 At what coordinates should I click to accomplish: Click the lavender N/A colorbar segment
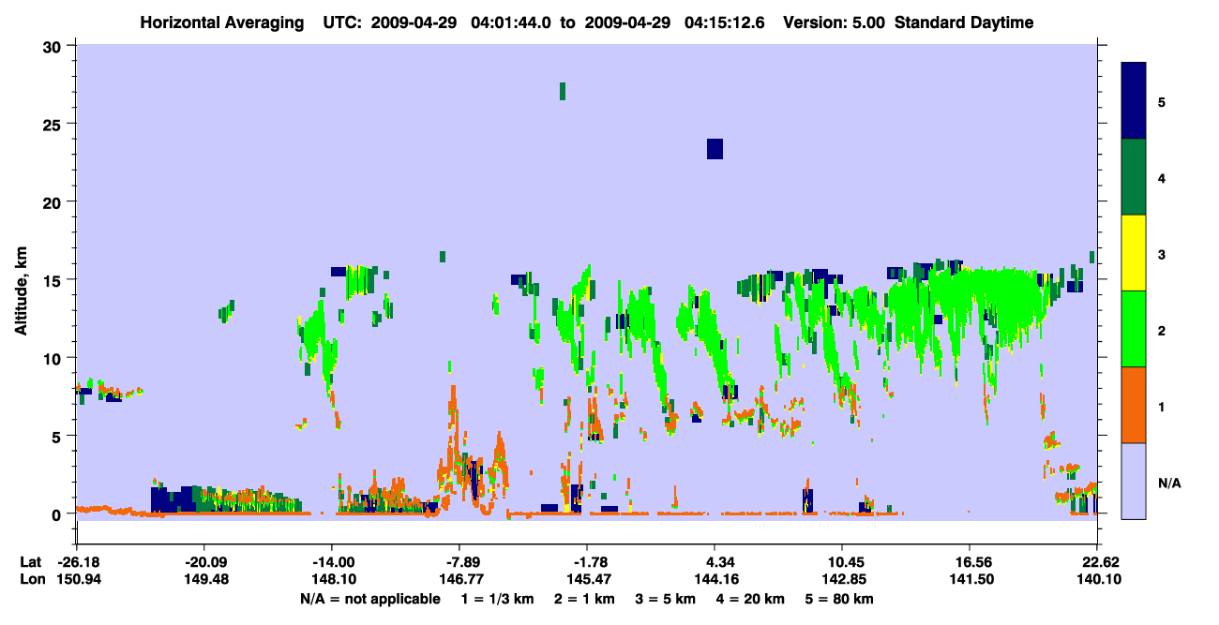pyautogui.click(x=1134, y=481)
